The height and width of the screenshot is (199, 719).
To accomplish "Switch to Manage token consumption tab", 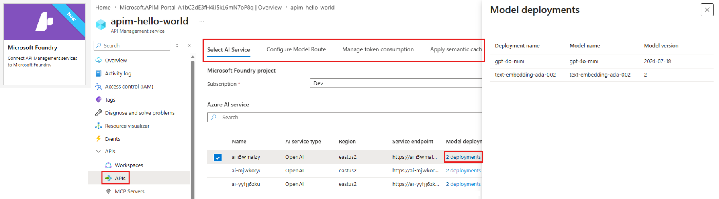I will point(378,49).
